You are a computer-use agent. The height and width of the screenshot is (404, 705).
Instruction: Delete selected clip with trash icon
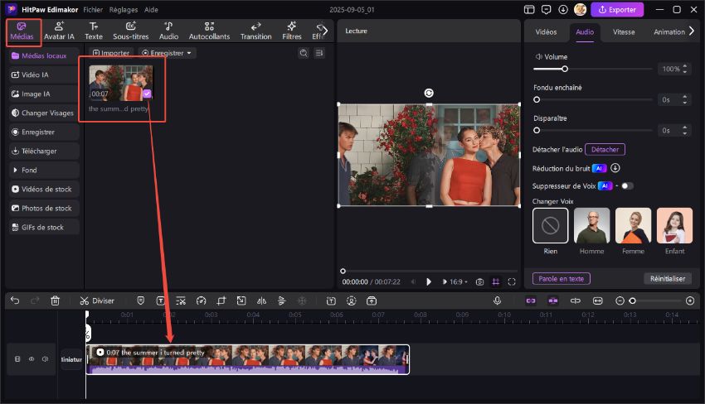(55, 301)
